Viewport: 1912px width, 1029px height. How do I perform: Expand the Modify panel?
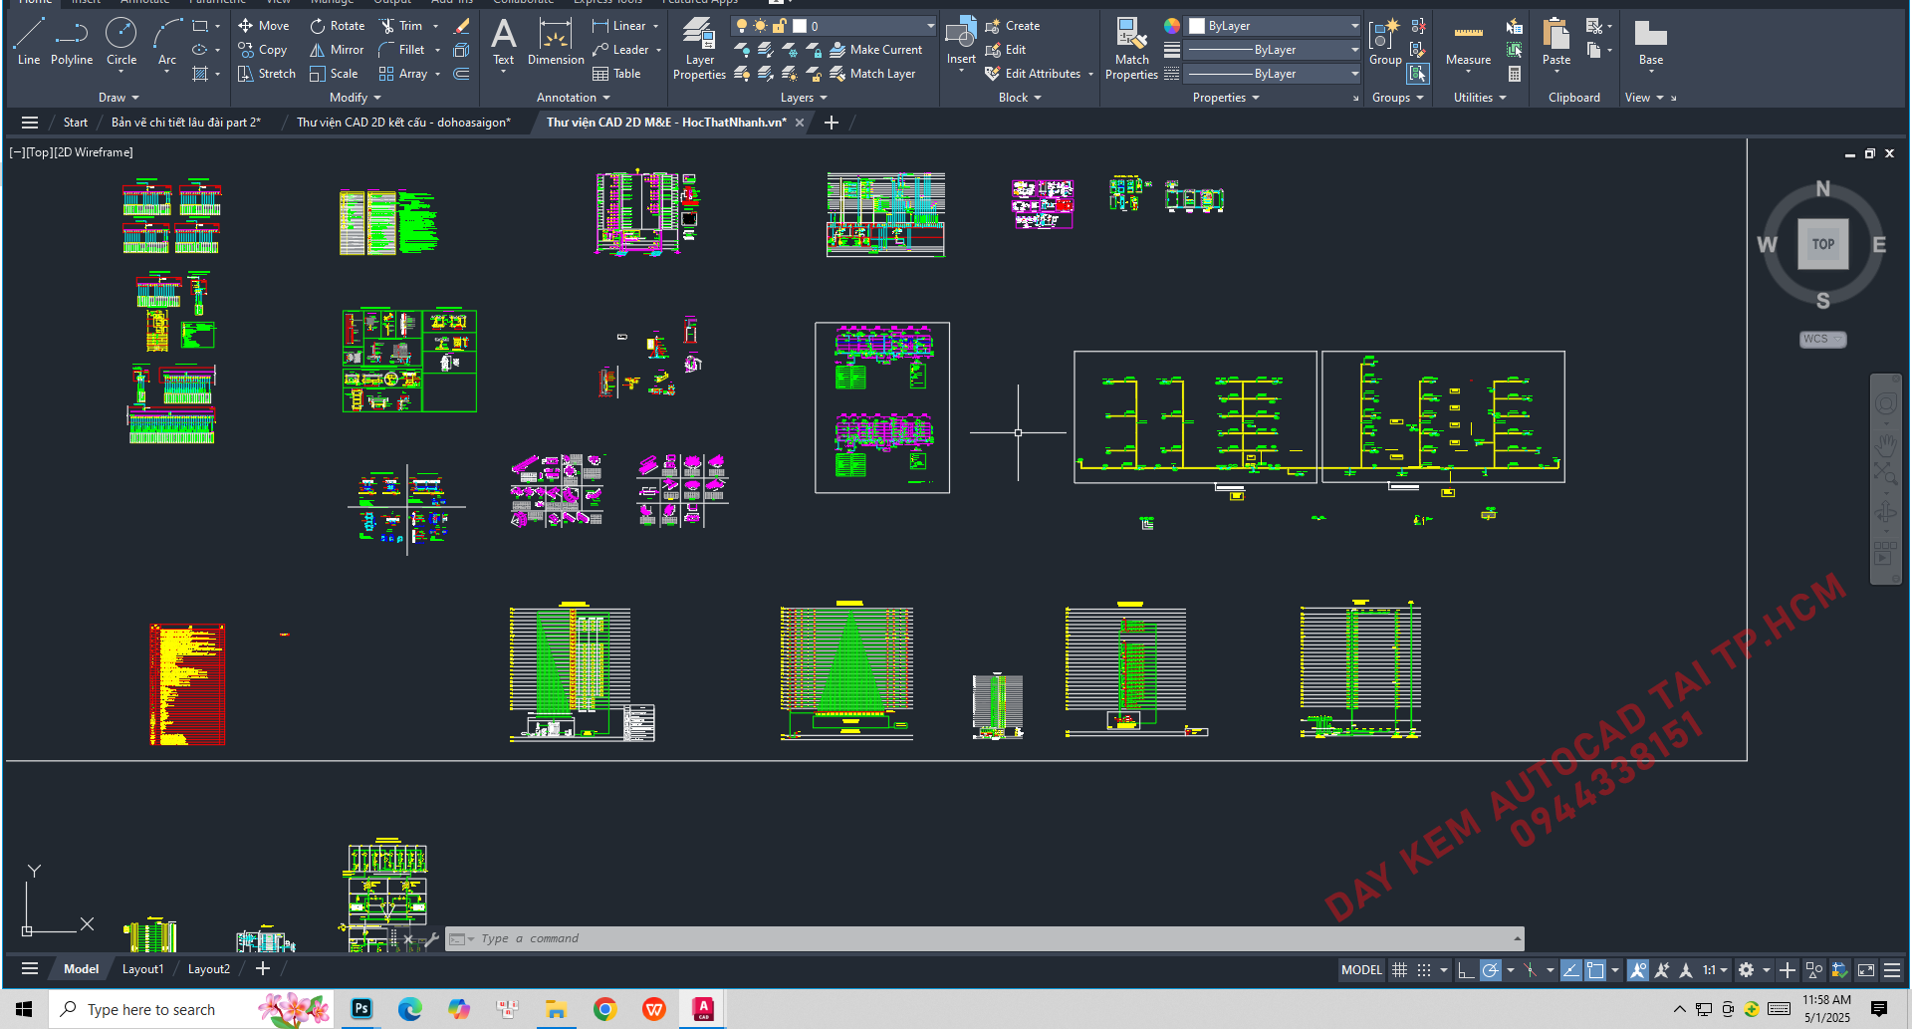[356, 98]
